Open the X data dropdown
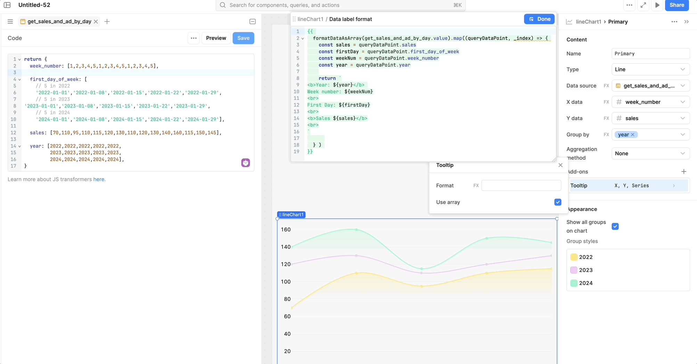This screenshot has height=364, width=697. tap(650, 102)
